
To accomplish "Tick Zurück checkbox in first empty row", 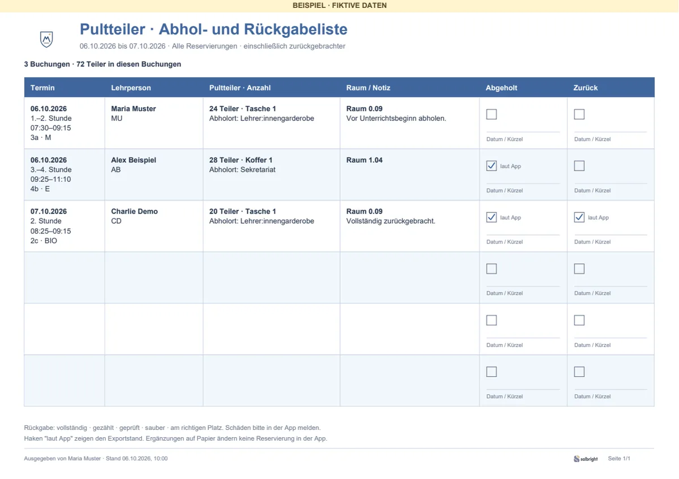I will click(x=579, y=269).
